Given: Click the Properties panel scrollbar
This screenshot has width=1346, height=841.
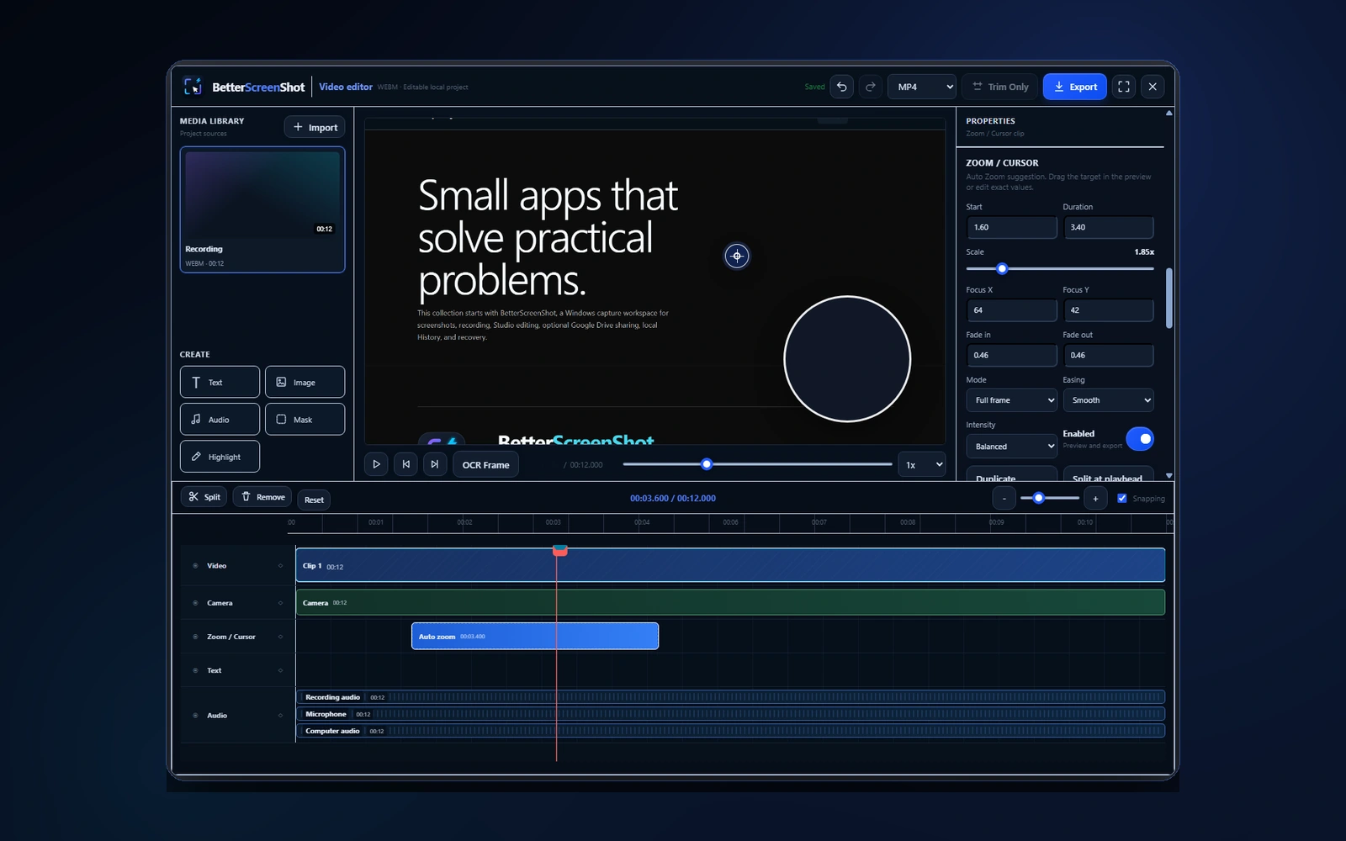Looking at the screenshot, I should 1169,298.
